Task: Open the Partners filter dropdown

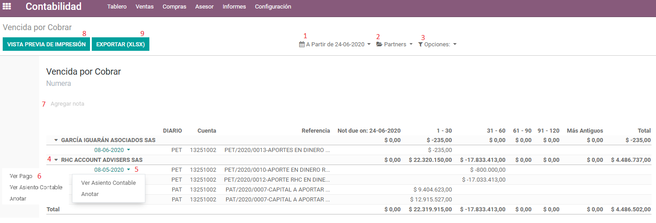Action: (394, 45)
